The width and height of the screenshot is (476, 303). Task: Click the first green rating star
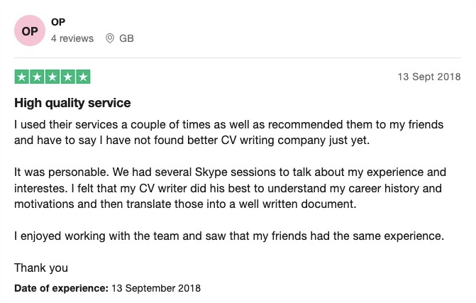[22, 77]
